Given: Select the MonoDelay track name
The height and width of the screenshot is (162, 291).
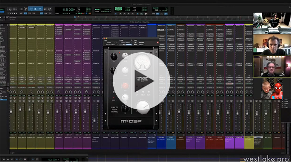Looking at the screenshot, I should click(142, 137).
